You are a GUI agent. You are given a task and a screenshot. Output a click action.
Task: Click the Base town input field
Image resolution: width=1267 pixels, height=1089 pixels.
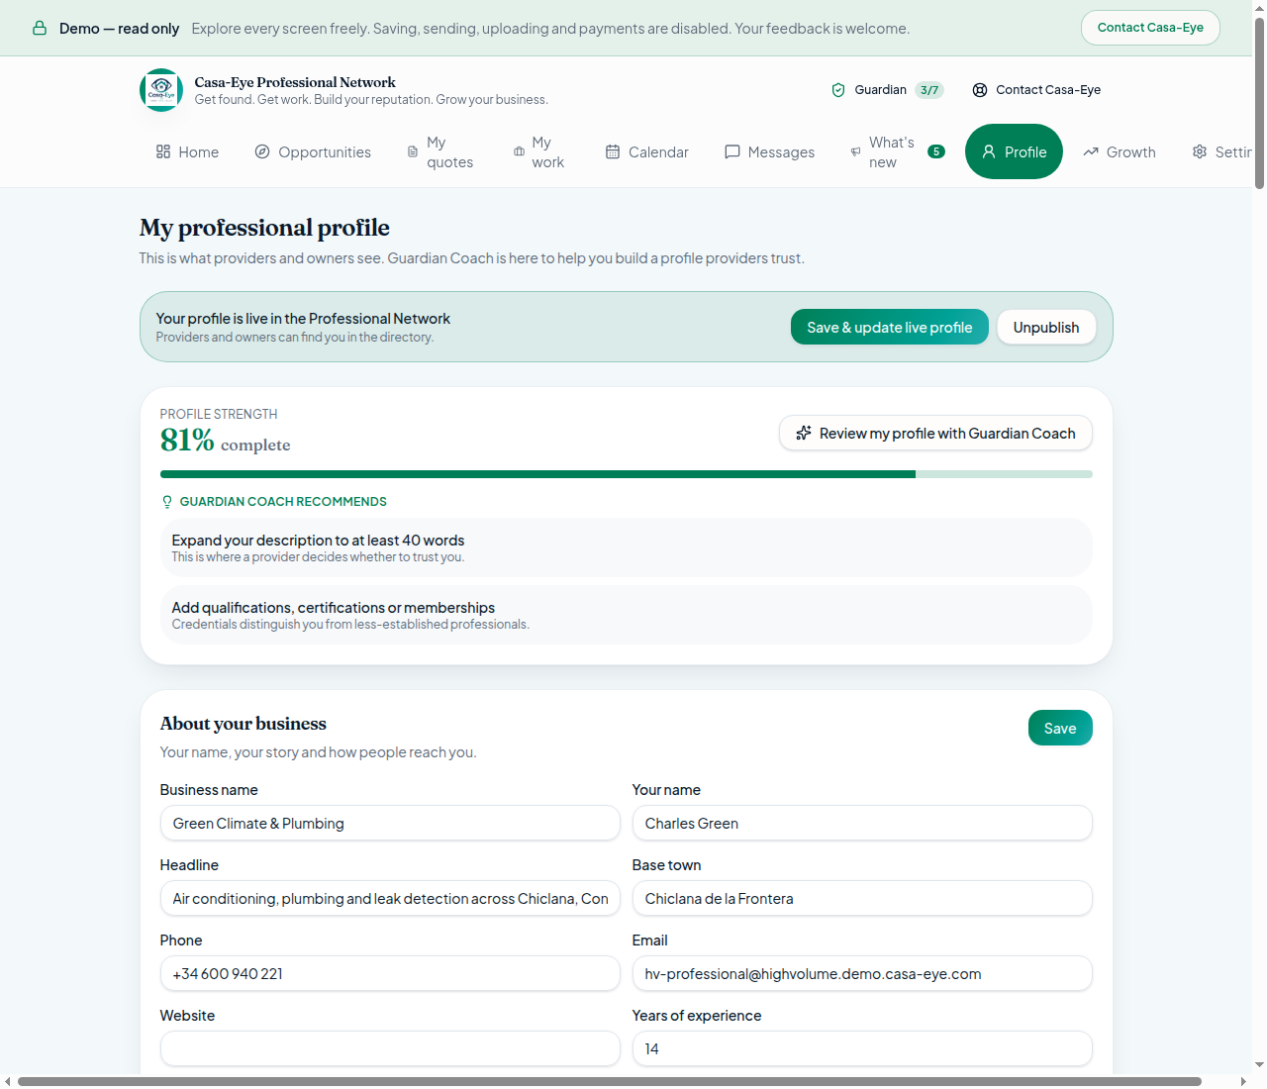[862, 898]
